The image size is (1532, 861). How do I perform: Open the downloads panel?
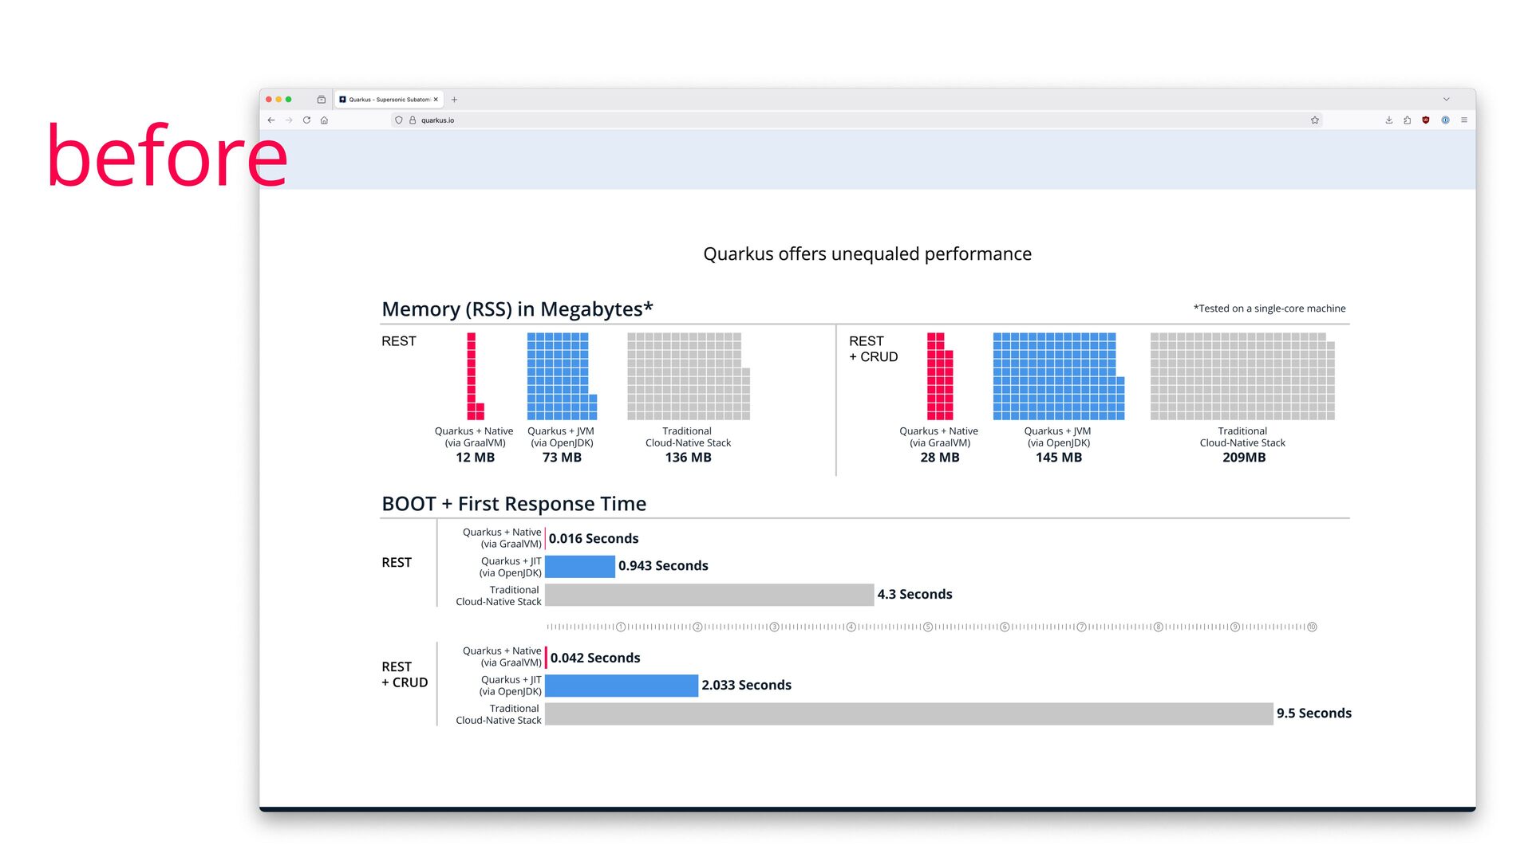click(x=1389, y=120)
